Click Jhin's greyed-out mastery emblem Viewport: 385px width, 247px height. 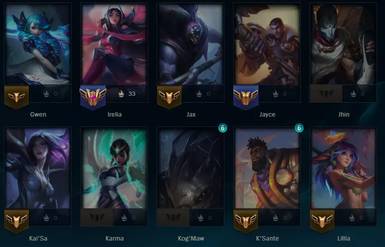[x=326, y=94]
